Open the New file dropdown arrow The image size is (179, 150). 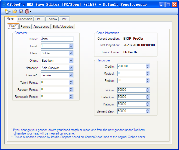click(x=10, y=12)
